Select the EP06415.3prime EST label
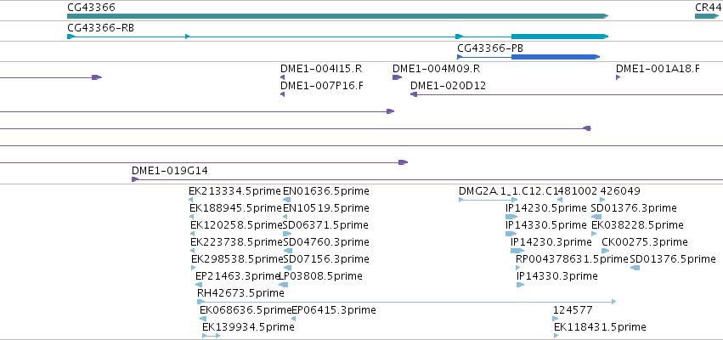Screen dimensions: 723x340 tap(334, 310)
